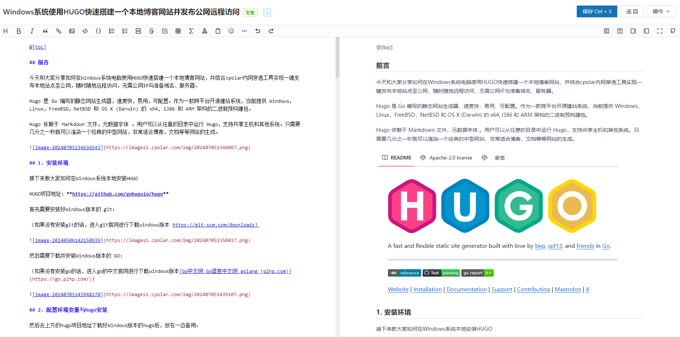
Task: Insert an image using the toolbar
Action: coord(72,31)
